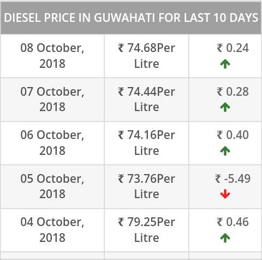Viewport: 262px width, 260px height.
Task: Click the ₹ 74.16 Per Litre price cell
Action: 147,143
